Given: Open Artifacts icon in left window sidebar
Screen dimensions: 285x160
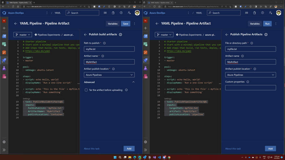Looking at the screenshot, I should pyautogui.click(x=4, y=76).
